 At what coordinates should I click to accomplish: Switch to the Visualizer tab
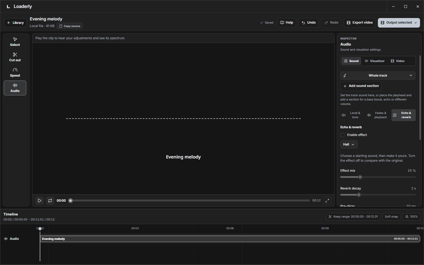374,61
